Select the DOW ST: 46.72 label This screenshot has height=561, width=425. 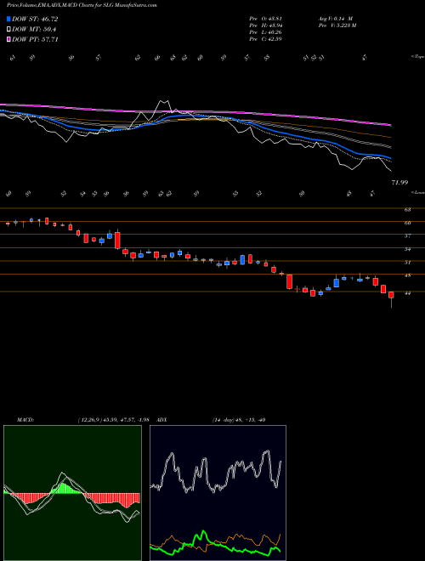[x=35, y=19]
